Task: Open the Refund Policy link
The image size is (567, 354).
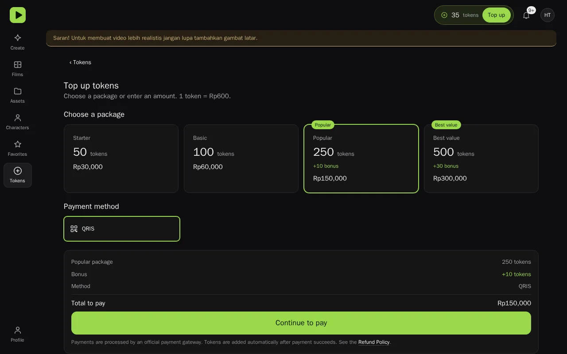Action: coord(374,342)
